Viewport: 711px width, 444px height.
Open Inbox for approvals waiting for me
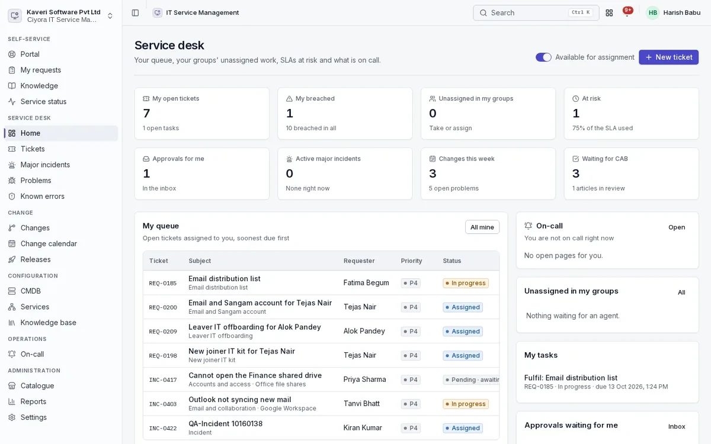click(x=677, y=427)
